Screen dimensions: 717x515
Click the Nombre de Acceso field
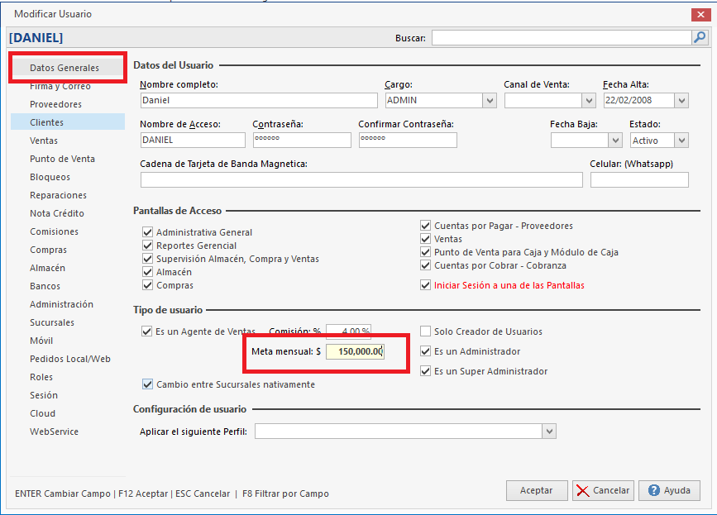point(193,141)
